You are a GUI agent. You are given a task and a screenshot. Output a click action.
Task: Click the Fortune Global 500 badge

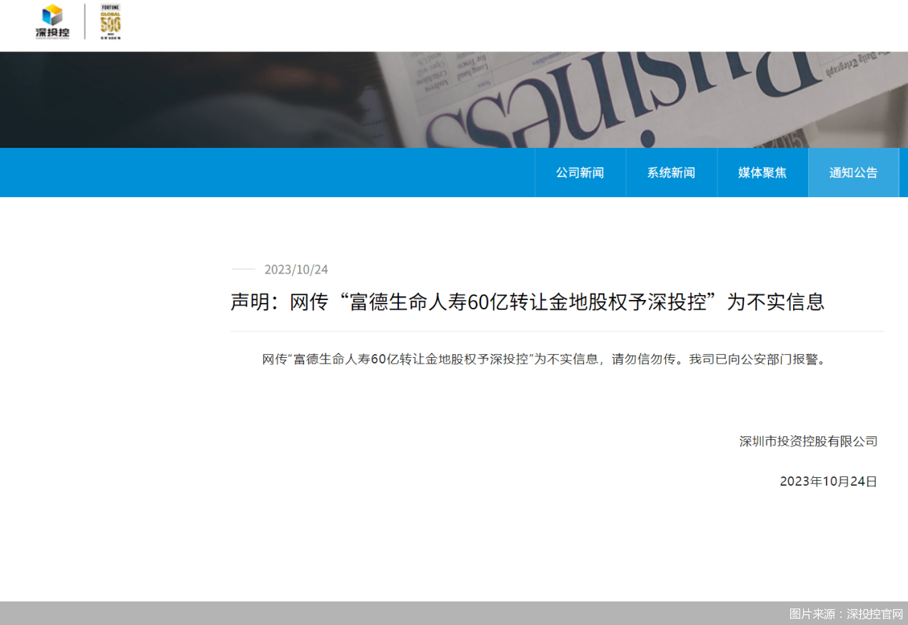(110, 21)
